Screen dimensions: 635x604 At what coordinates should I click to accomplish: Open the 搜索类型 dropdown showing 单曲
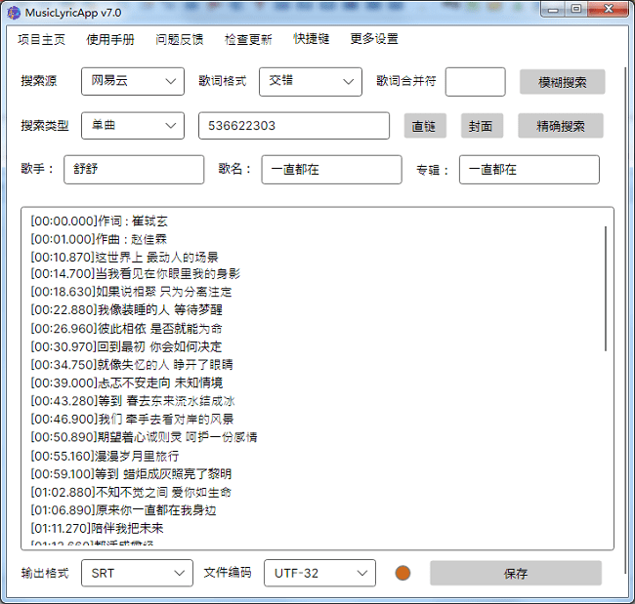click(x=132, y=126)
